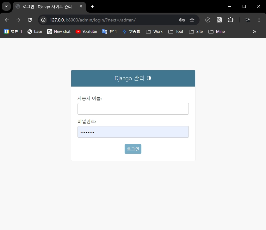Close the browser window
This screenshot has width=266, height=230.
click(x=258, y=6)
